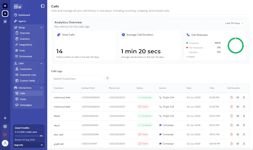
Task: View details of the 01:28 PM call
Action: [238, 107]
